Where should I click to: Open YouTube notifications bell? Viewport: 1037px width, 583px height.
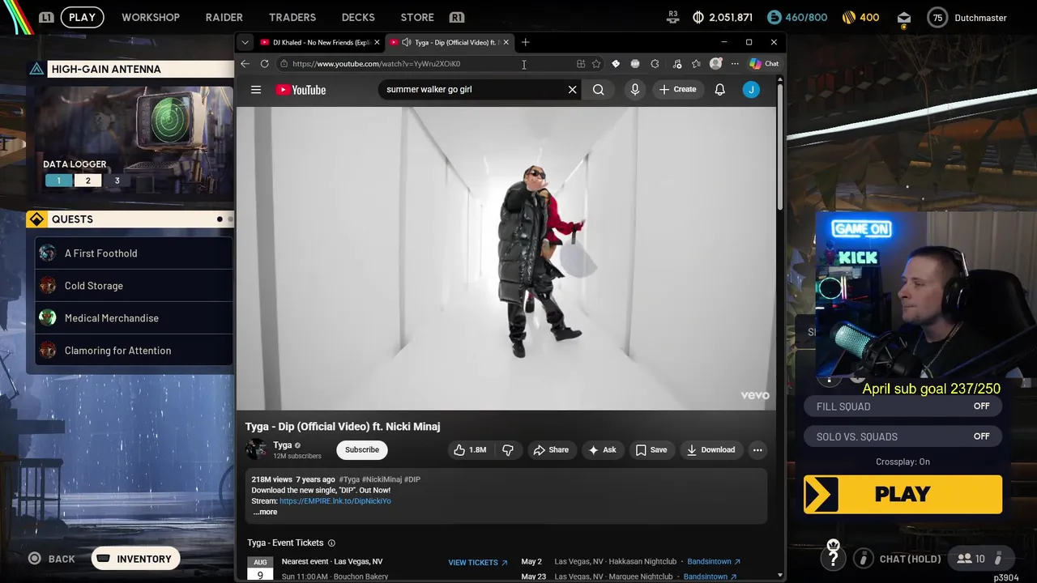pyautogui.click(x=719, y=89)
